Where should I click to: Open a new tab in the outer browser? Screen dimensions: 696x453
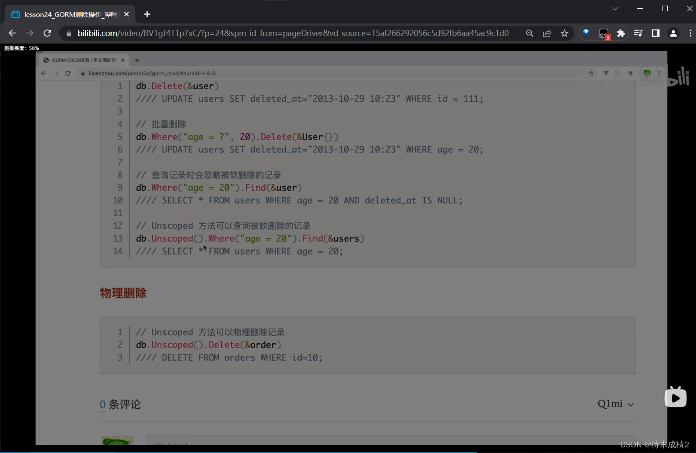pyautogui.click(x=147, y=14)
